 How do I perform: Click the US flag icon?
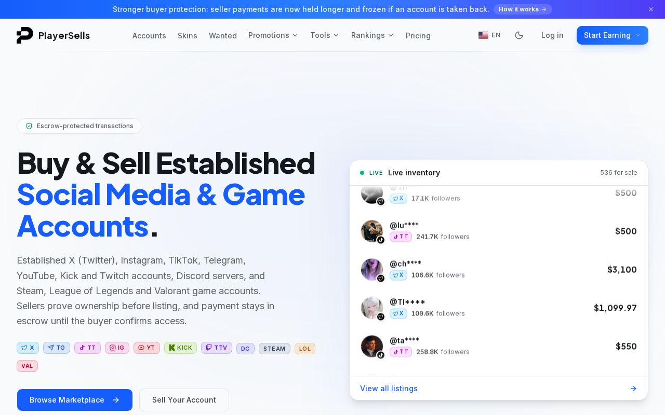pyautogui.click(x=483, y=35)
